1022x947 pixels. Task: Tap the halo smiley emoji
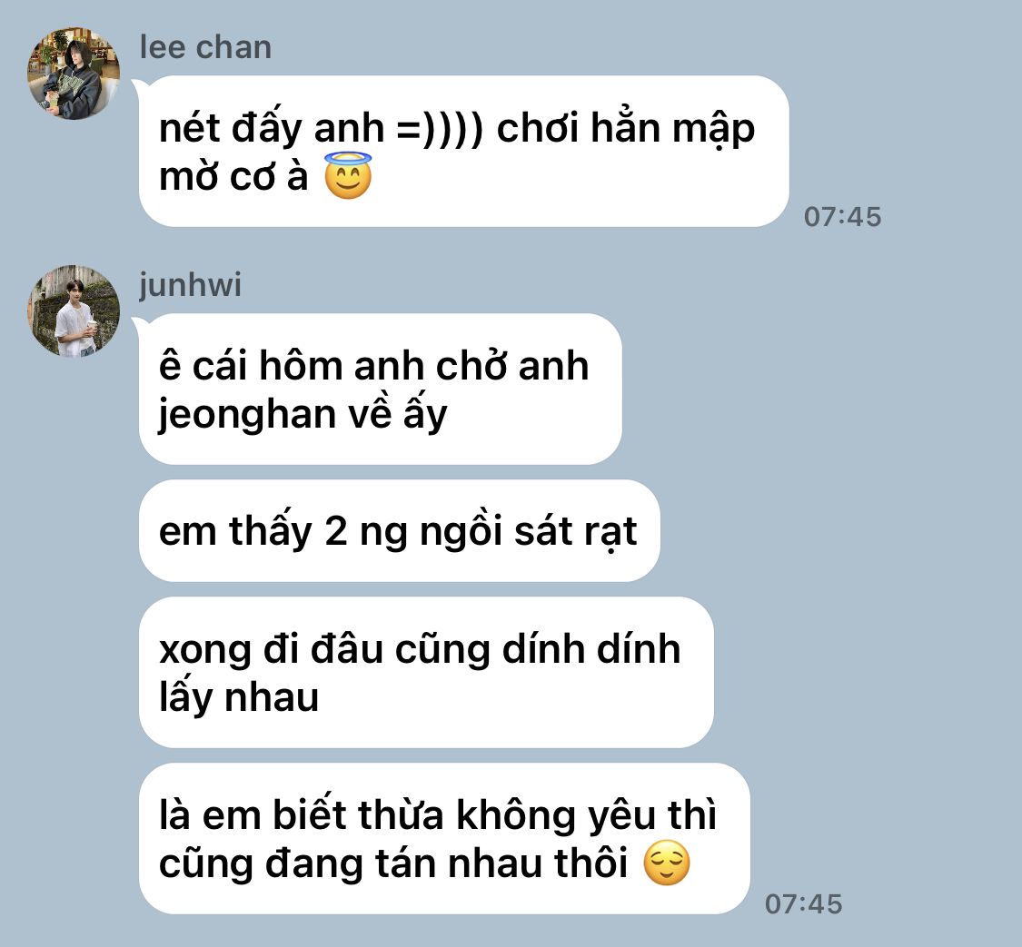point(348,175)
